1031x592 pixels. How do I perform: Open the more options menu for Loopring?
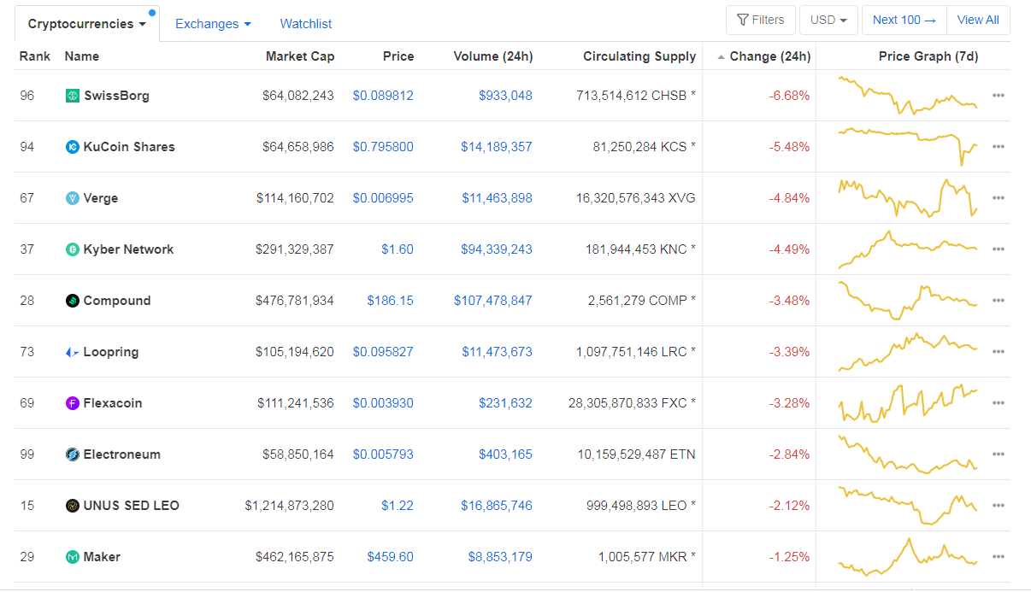coord(998,352)
